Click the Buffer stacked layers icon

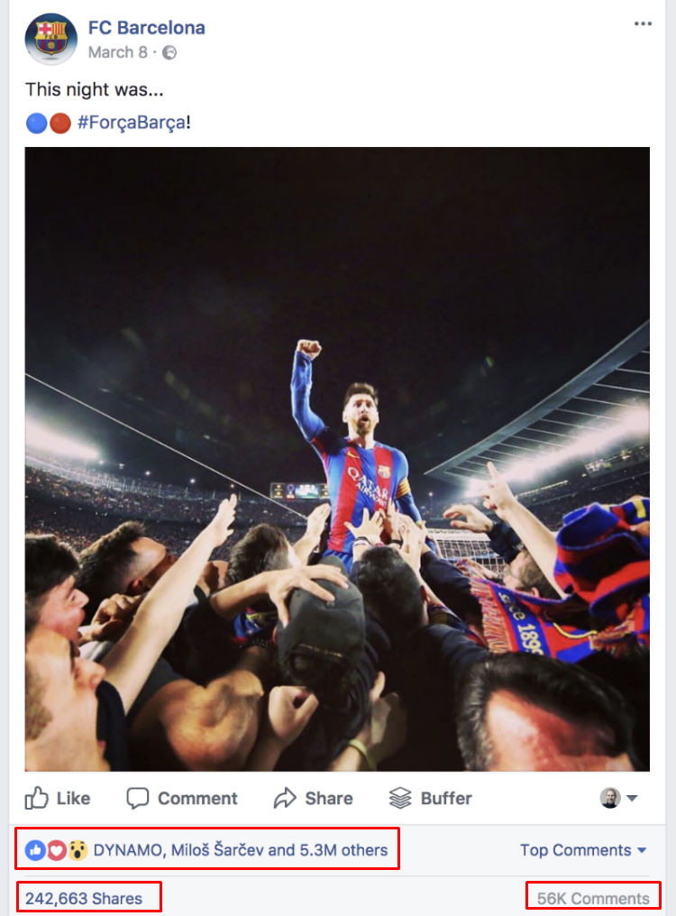[x=400, y=798]
